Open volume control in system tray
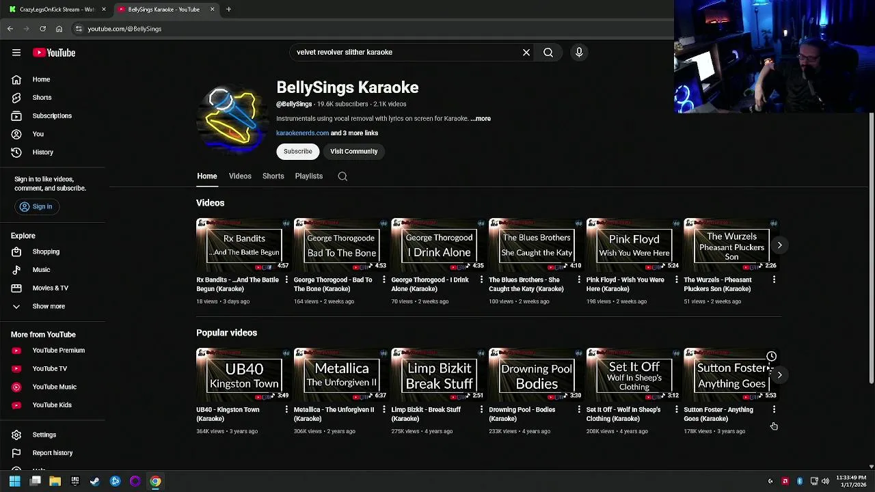 [x=825, y=481]
